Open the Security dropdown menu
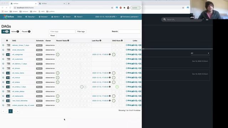 30,17
